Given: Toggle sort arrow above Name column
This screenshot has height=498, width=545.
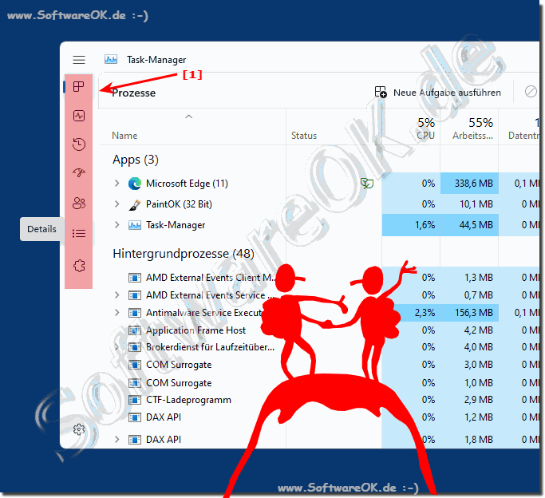Looking at the screenshot, I should point(189,117).
